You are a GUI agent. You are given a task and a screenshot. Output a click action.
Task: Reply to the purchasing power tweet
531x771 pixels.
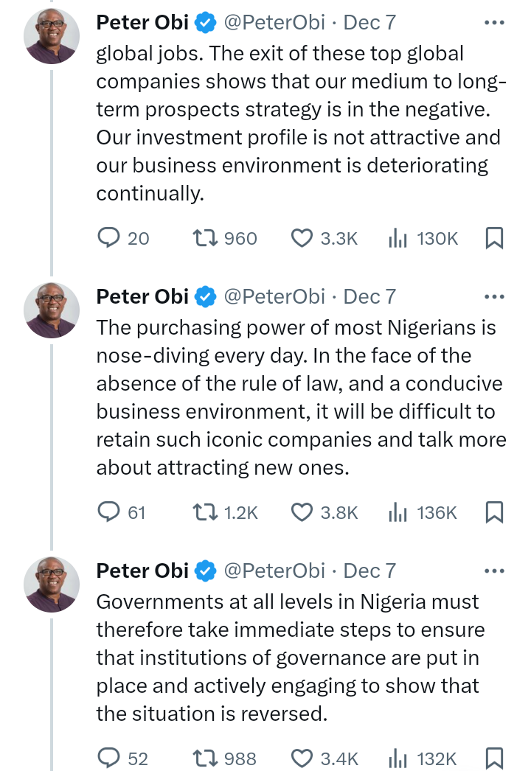(x=110, y=512)
